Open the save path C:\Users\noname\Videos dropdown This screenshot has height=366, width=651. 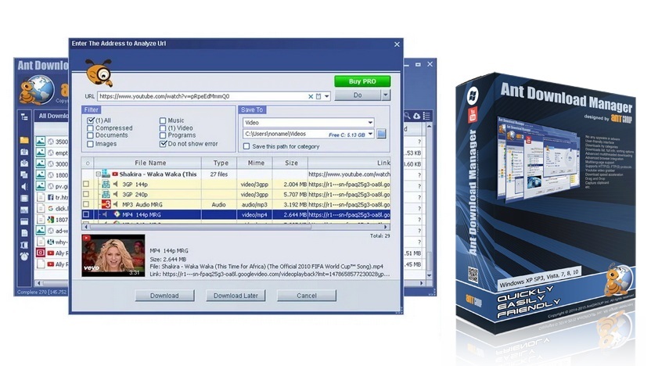point(370,134)
